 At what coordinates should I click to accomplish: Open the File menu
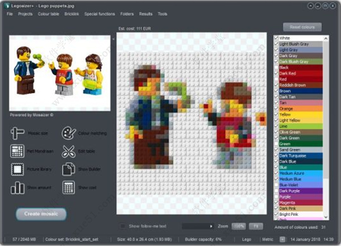(x=10, y=14)
